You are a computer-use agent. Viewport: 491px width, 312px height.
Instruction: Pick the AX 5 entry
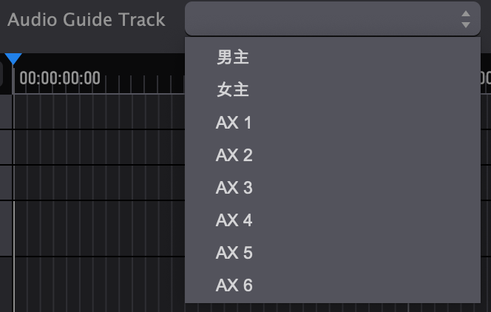(x=333, y=253)
